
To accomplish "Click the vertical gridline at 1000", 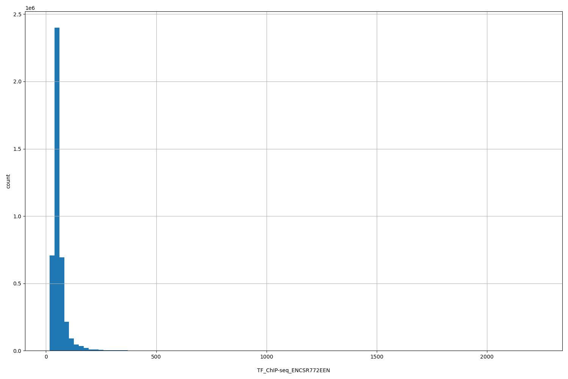I will tap(267, 189).
